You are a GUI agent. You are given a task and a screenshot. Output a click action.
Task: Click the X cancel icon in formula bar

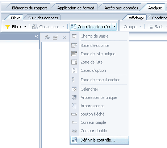[x=64, y=38]
